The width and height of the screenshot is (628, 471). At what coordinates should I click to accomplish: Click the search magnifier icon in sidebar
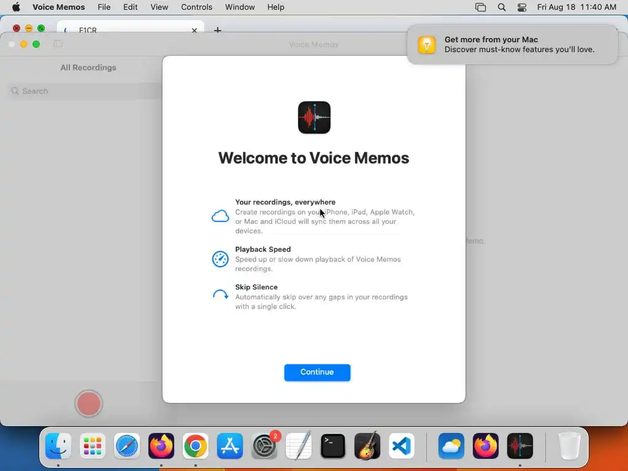tap(15, 91)
